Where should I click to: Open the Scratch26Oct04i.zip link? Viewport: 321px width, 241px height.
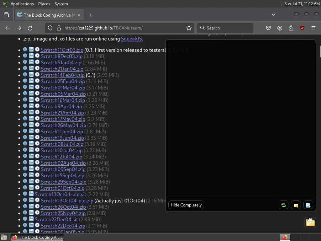click(63, 207)
